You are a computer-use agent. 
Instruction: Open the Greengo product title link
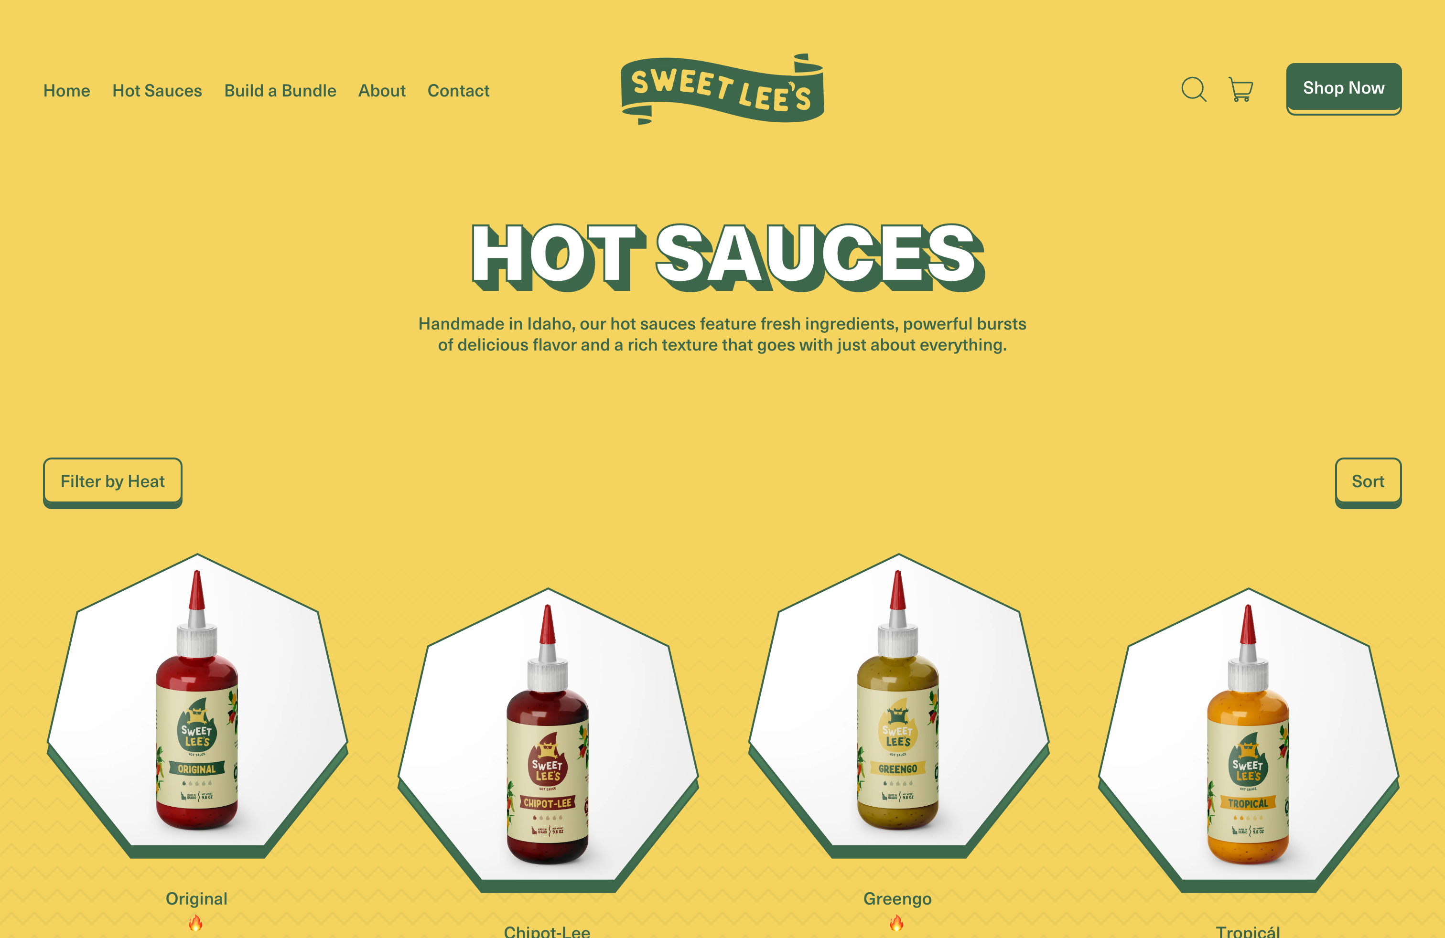pyautogui.click(x=897, y=898)
